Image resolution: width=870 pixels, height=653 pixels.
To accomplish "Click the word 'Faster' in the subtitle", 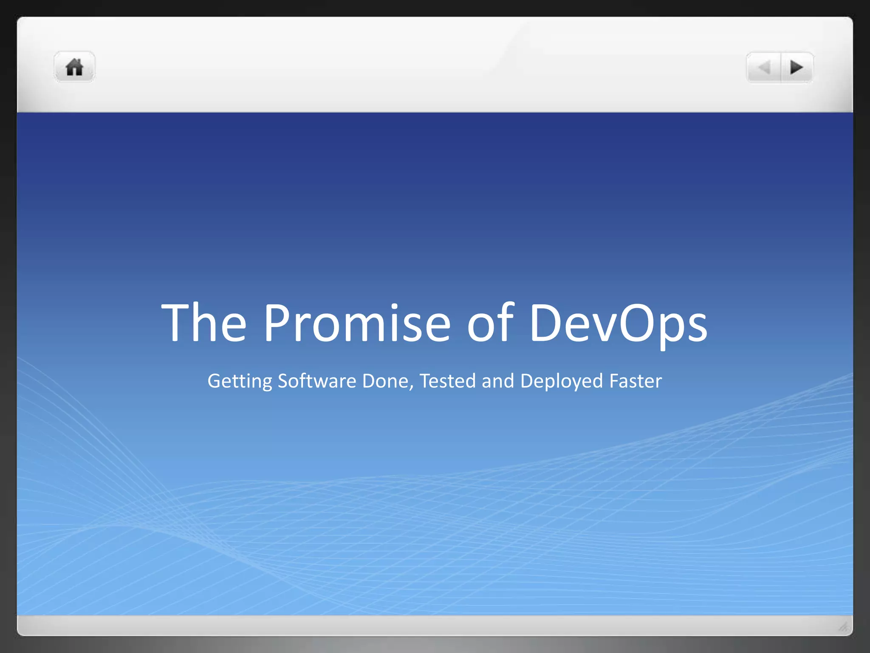I will (x=636, y=381).
